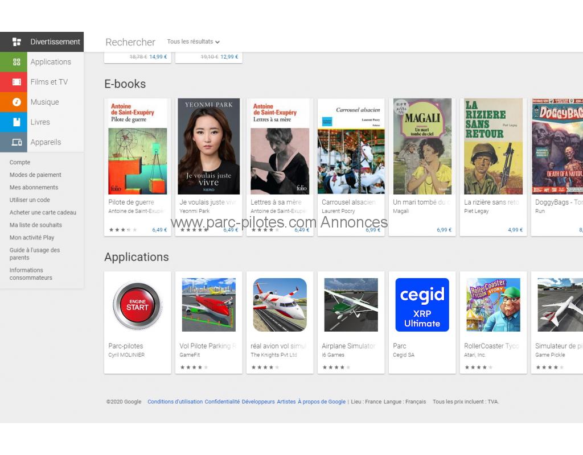Open the Je voulais juste vivre book cover
This screenshot has width=583, height=455.
(208, 147)
